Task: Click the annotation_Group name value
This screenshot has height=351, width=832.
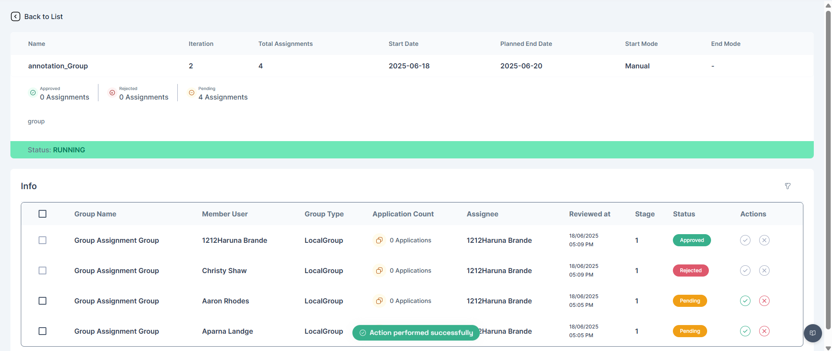Action: (58, 66)
